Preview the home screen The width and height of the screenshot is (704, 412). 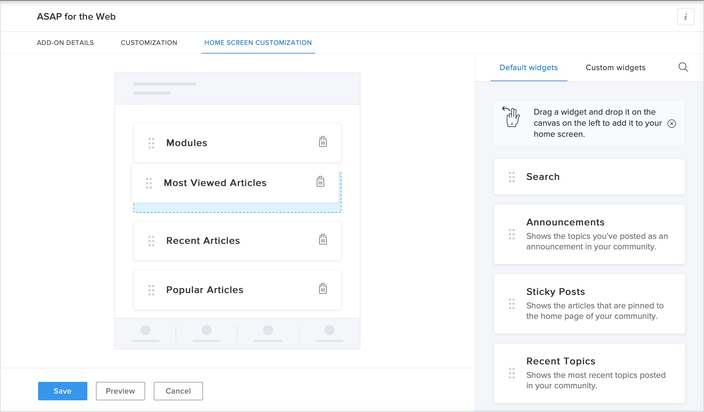(120, 391)
